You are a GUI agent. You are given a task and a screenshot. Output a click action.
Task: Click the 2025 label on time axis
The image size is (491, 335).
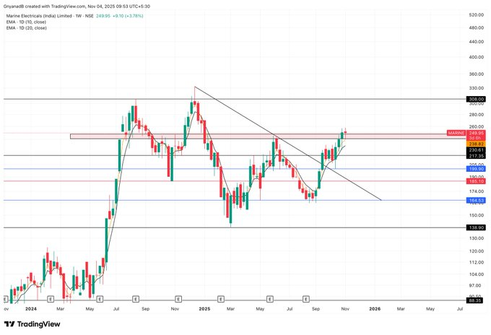tap(204, 309)
